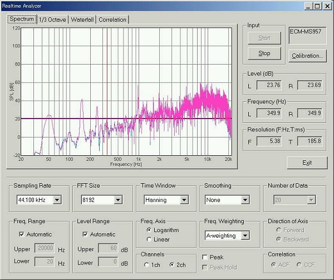Click the Resolution T value 185.8
This screenshot has height=280, width=334.
(310, 141)
